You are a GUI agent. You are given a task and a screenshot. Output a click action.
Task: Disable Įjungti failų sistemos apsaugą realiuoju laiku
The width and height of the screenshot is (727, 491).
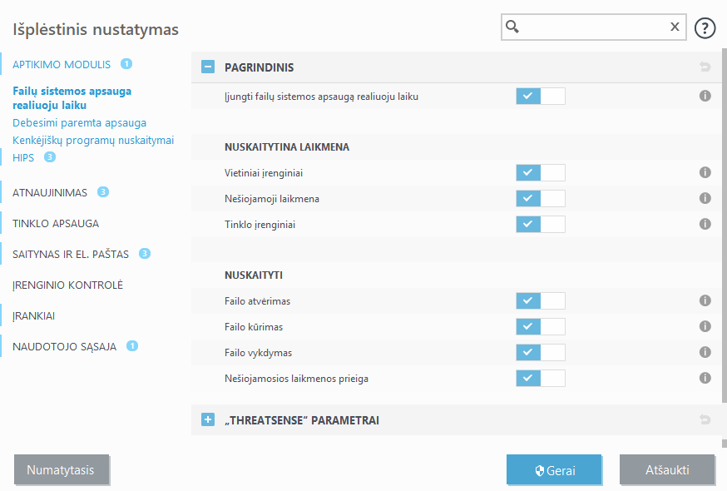pos(538,95)
